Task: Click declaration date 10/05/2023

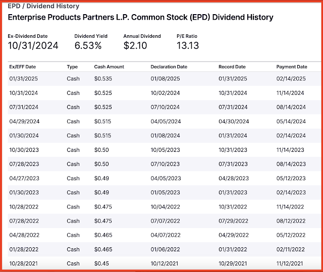Action: pos(165,150)
